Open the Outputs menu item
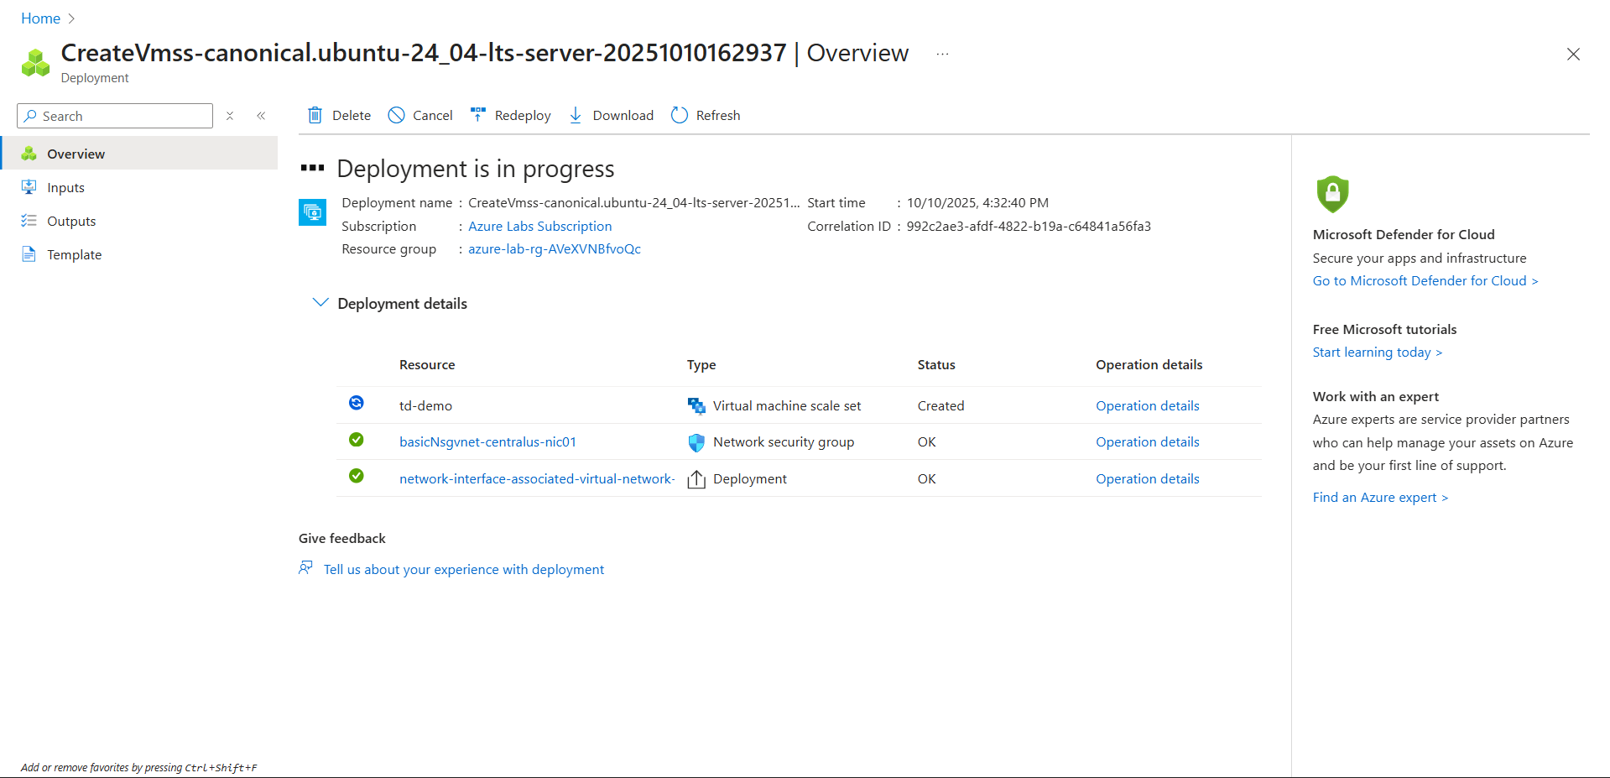The image size is (1610, 778). coord(71,221)
